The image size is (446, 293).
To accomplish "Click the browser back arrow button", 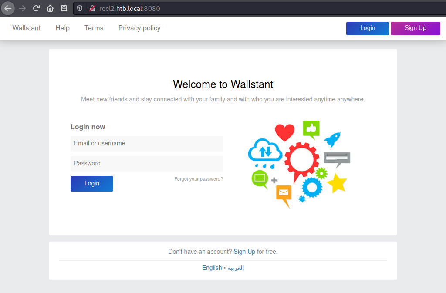I will [8, 8].
